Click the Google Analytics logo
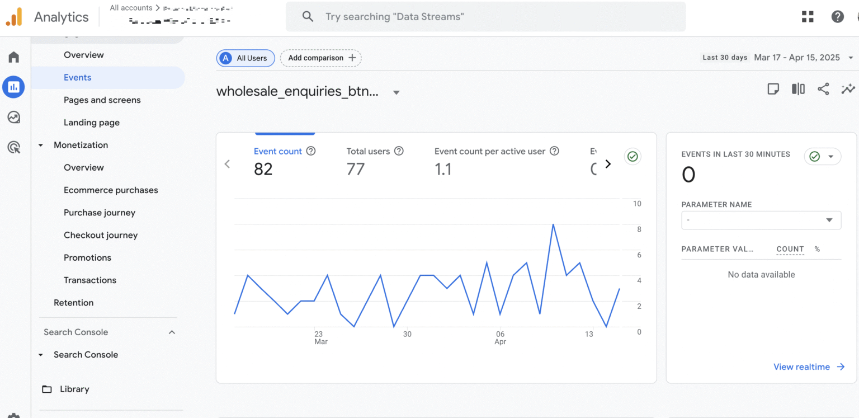Screen dimensions: 859x418 pos(14,17)
